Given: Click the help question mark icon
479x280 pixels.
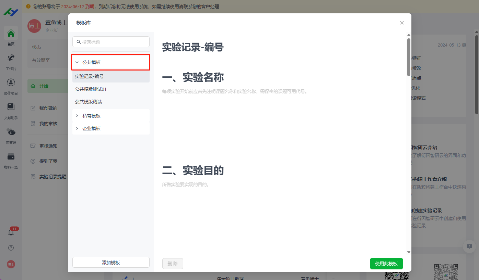Looking at the screenshot, I should pos(11,248).
